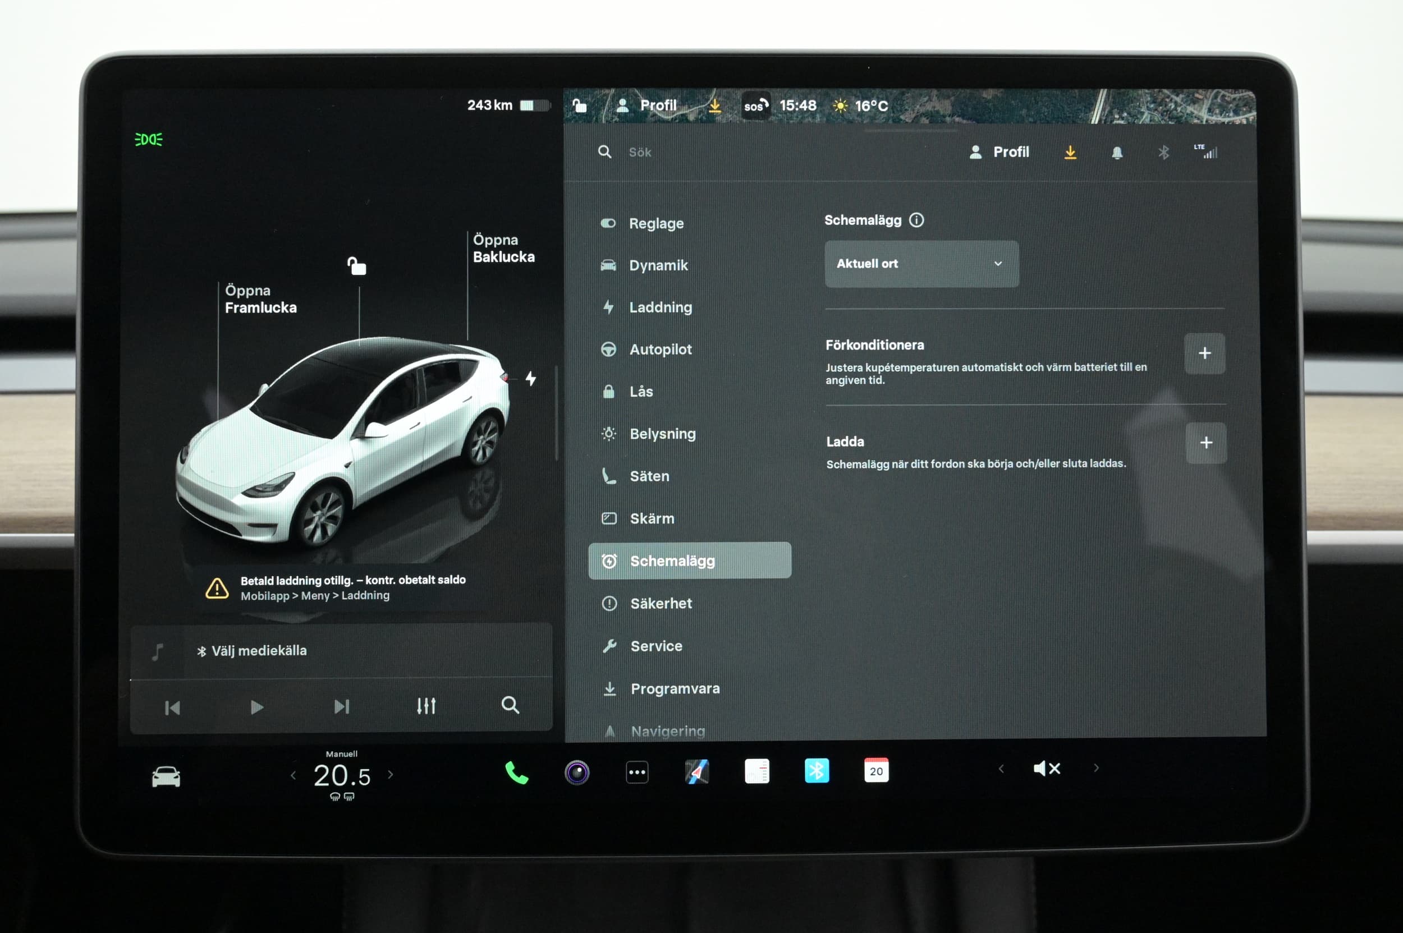
Task: Open the calendar app showing 20
Action: click(876, 770)
